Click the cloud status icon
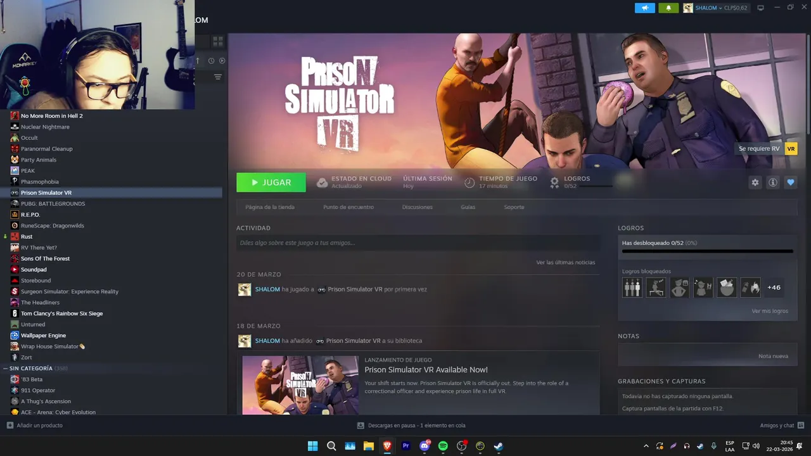 (322, 182)
